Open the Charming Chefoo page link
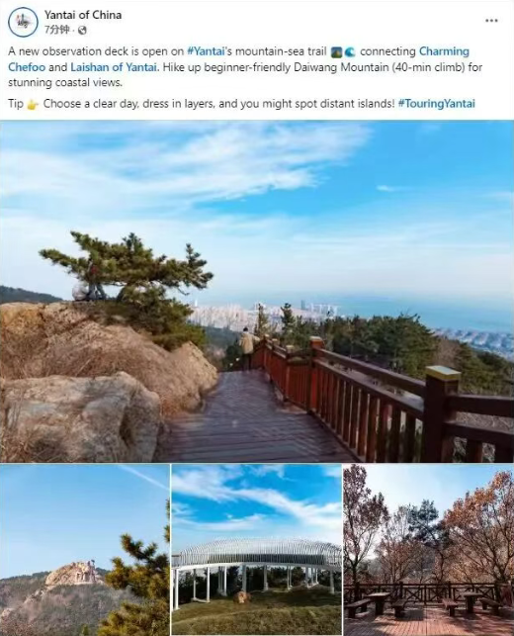This screenshot has height=636, width=514. point(239,59)
